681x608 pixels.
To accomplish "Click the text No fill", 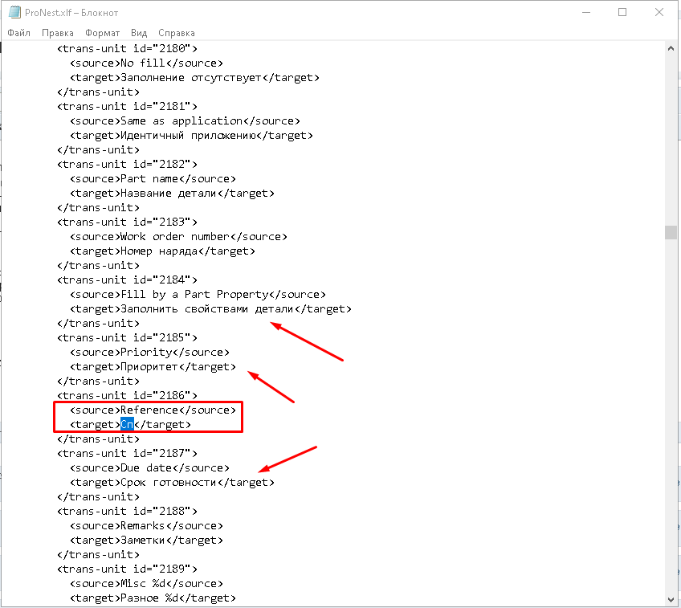I will tap(143, 63).
